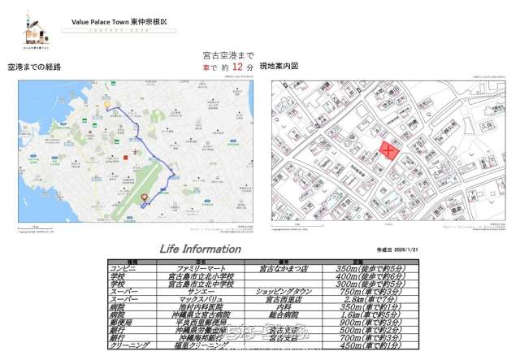This screenshot has width=520, height=360.
Task: Click the yellow start pin on route map
Action: click(107, 104)
